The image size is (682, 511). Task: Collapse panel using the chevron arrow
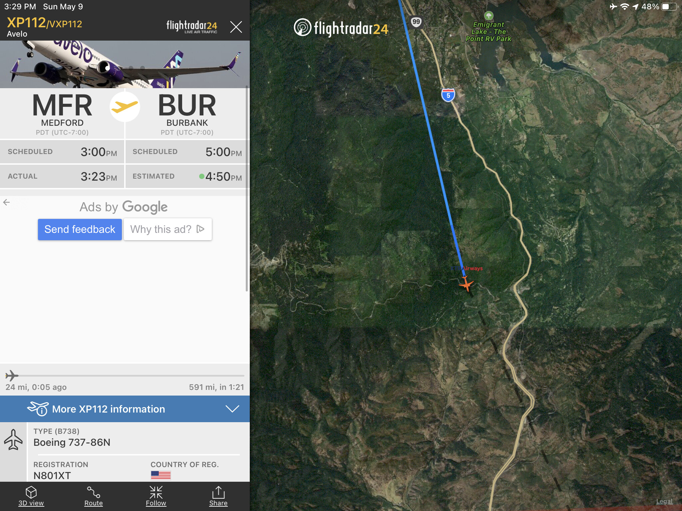click(232, 409)
